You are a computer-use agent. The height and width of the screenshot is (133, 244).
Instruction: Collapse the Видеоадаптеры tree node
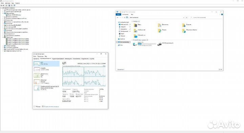point(3,13)
